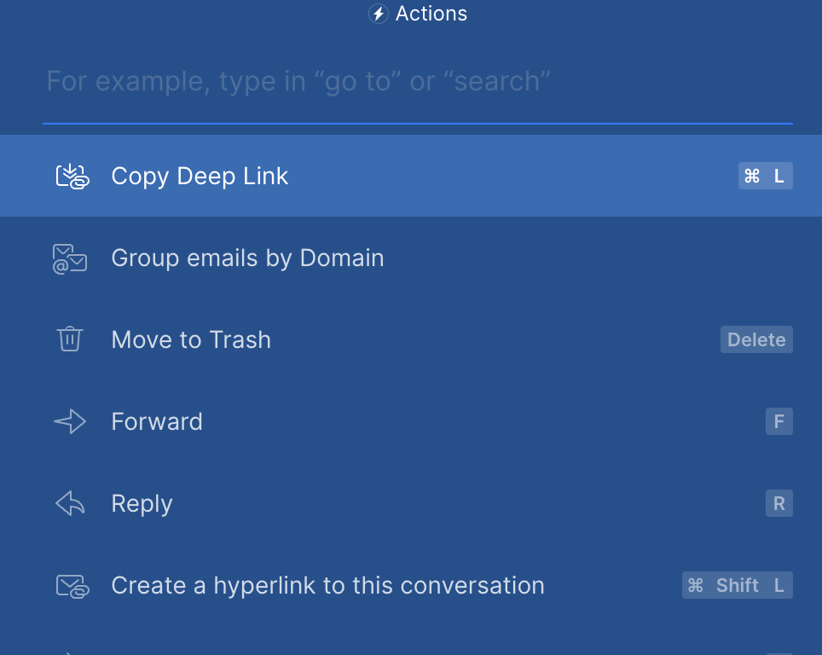822x655 pixels.
Task: Click the Delete shortcut badge
Action: (756, 339)
